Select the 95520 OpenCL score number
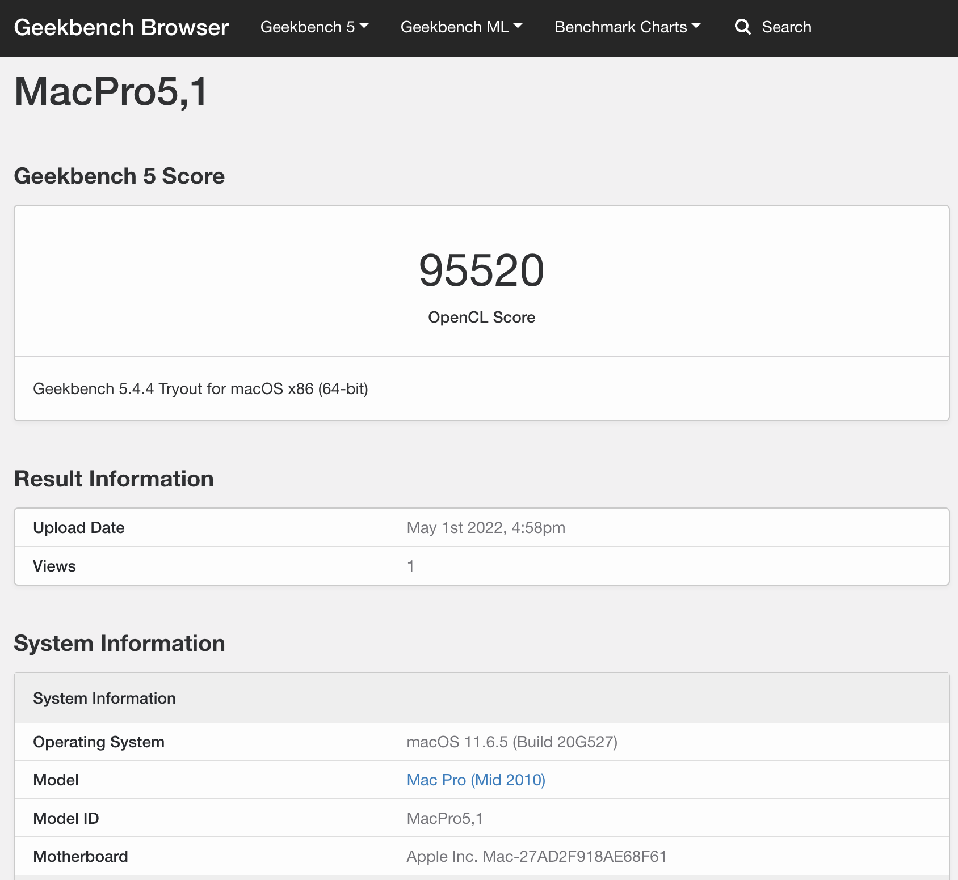This screenshot has height=880, width=958. tap(481, 270)
